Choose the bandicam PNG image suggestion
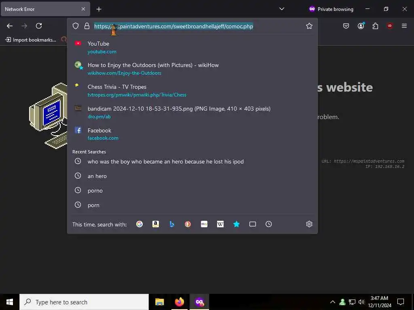 [x=192, y=113]
